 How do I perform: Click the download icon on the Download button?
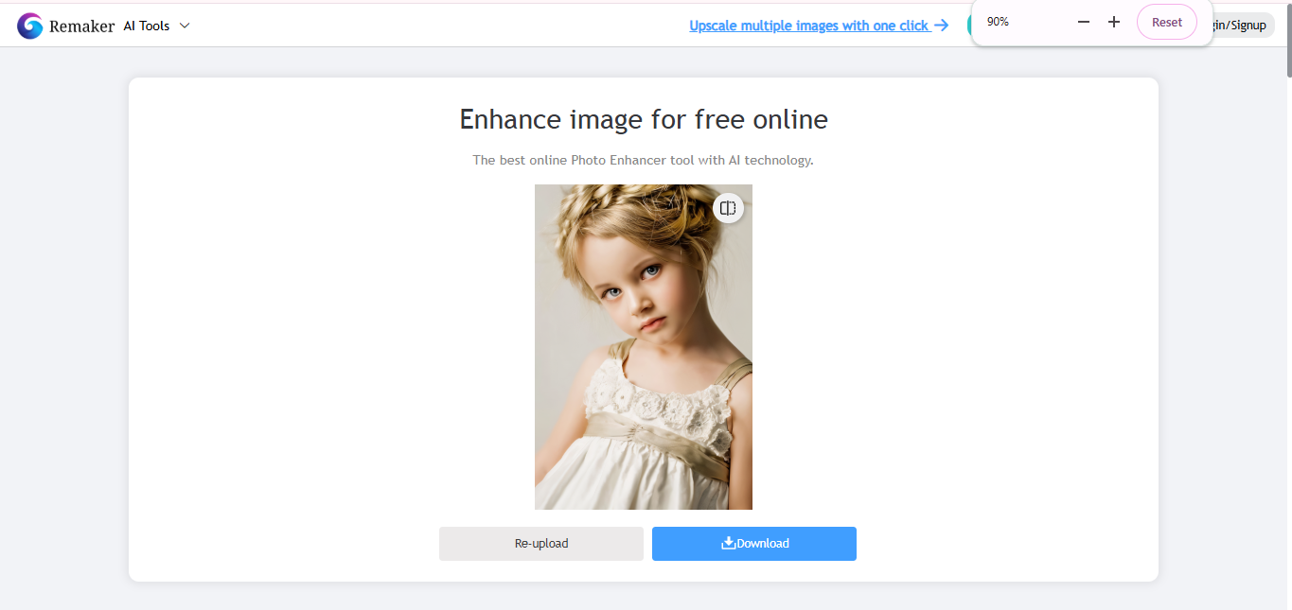click(728, 543)
